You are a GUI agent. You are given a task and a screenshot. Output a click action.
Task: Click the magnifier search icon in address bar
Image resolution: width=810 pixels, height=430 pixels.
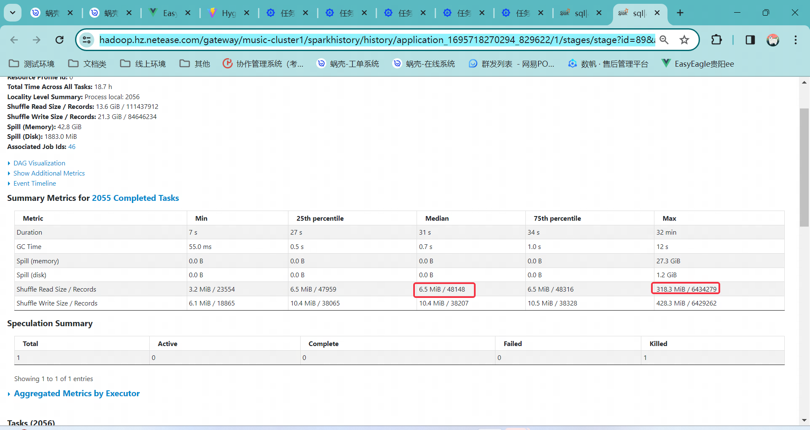[664, 40]
